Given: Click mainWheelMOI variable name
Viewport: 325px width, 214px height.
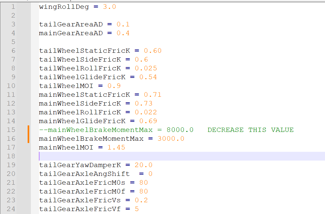Looking at the screenshot, I should (66, 147).
